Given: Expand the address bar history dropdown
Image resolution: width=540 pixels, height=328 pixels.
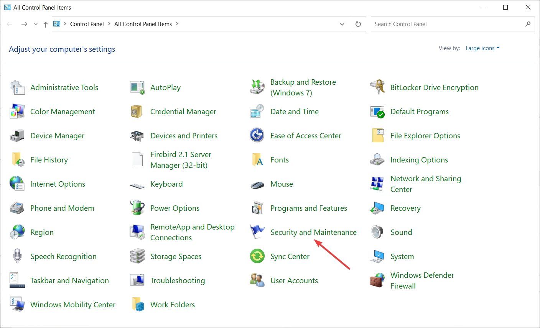Looking at the screenshot, I should coord(342,24).
